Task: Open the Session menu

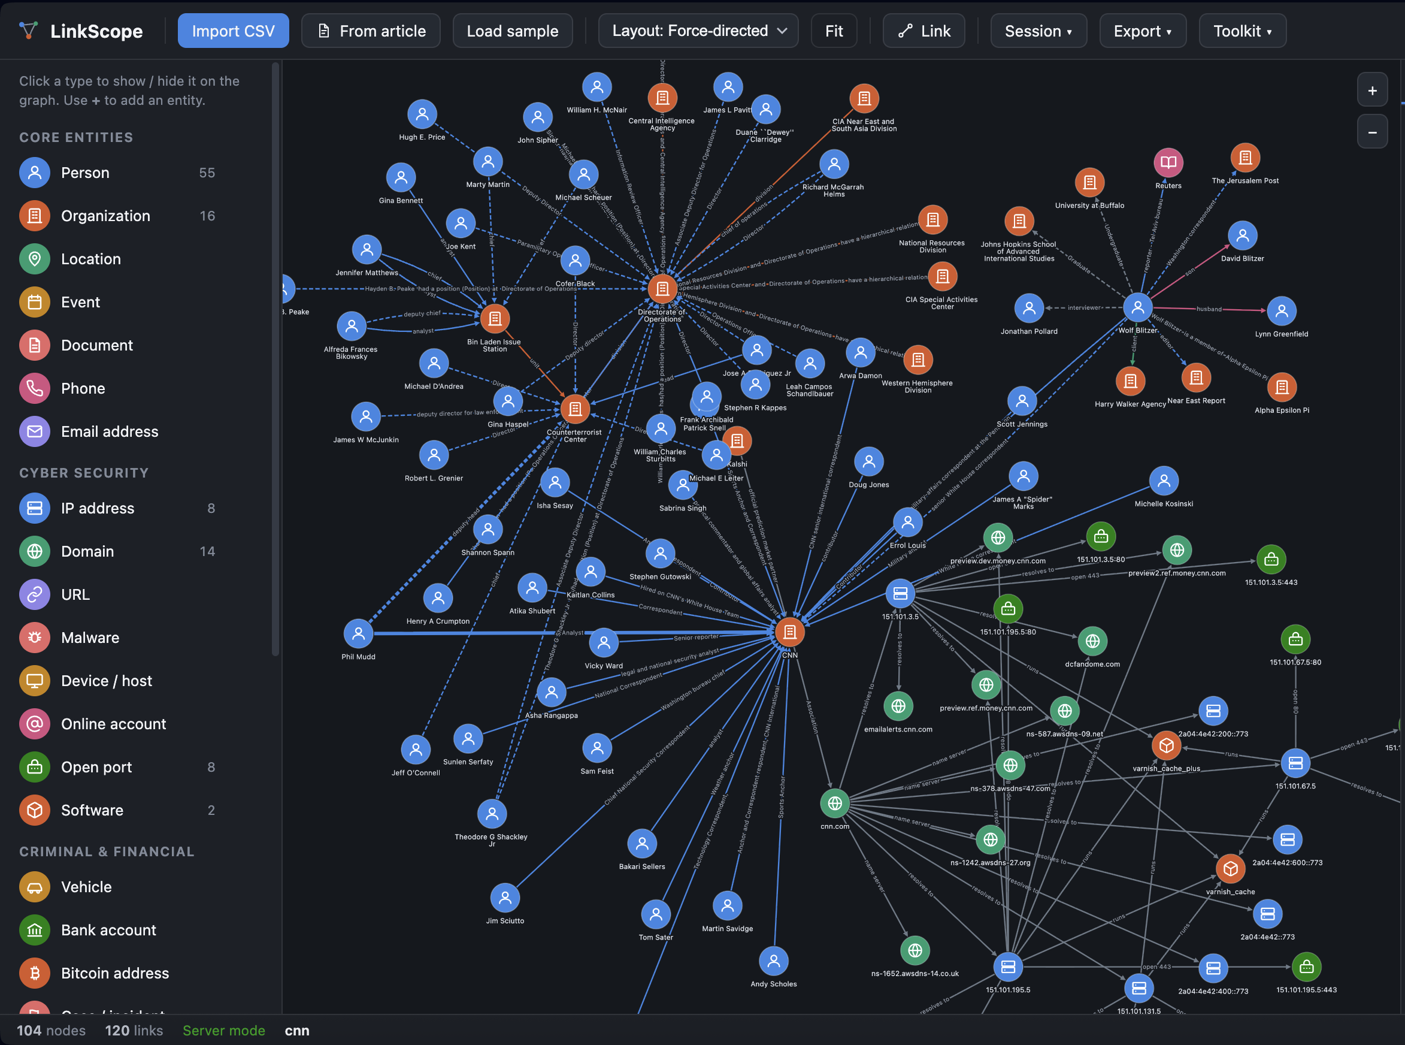Action: [x=1038, y=31]
